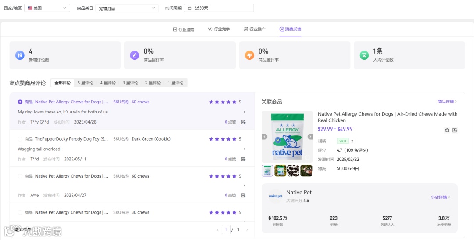Click the $102.5万 sales figure
Screen dimensions: 474x240
[278, 218]
